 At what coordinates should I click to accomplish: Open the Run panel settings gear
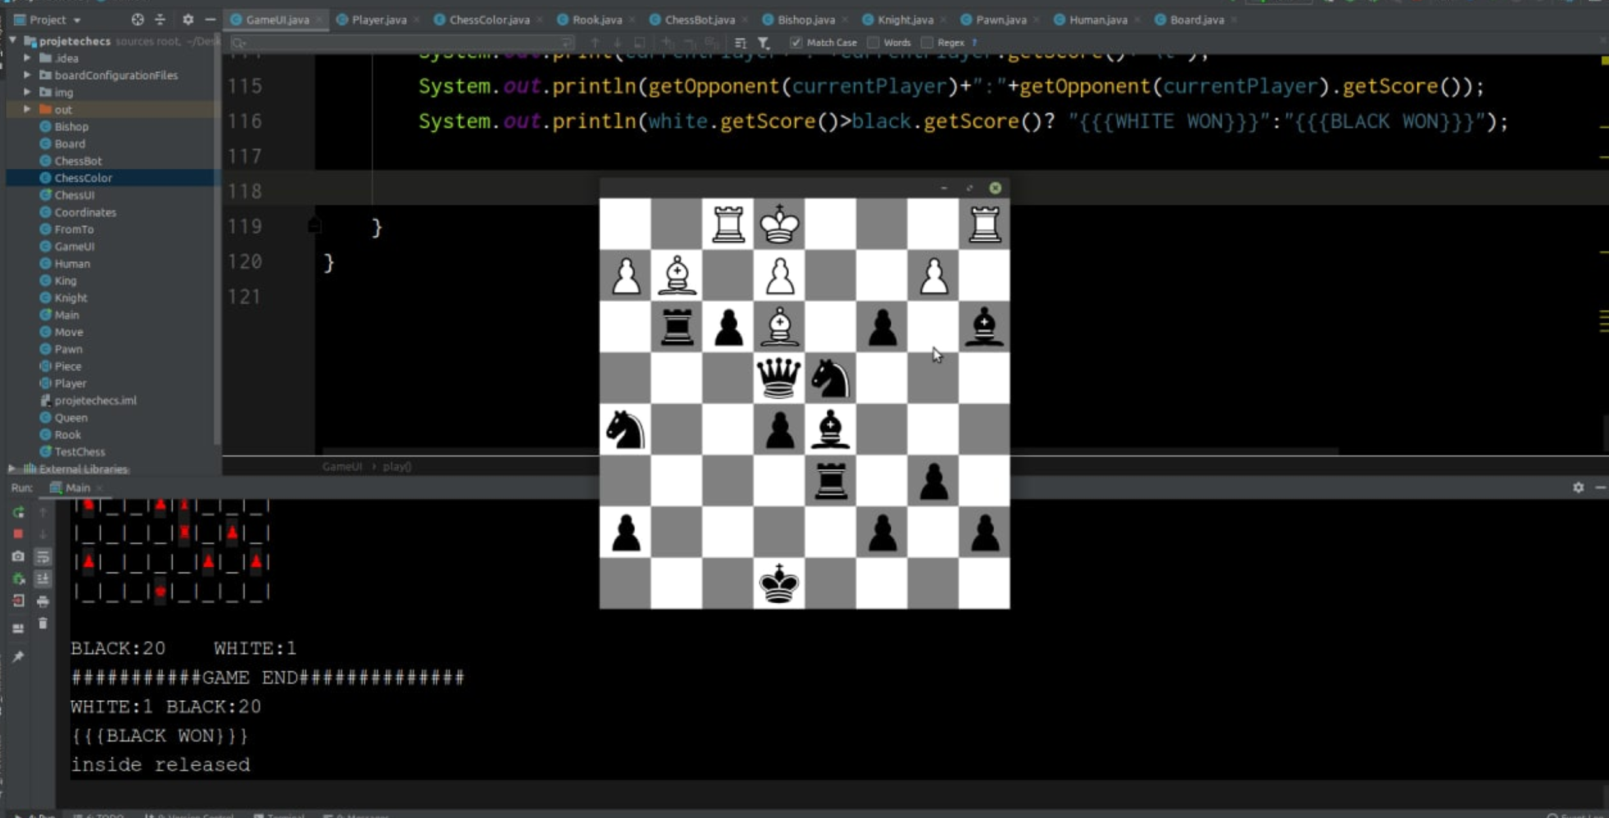point(1579,488)
